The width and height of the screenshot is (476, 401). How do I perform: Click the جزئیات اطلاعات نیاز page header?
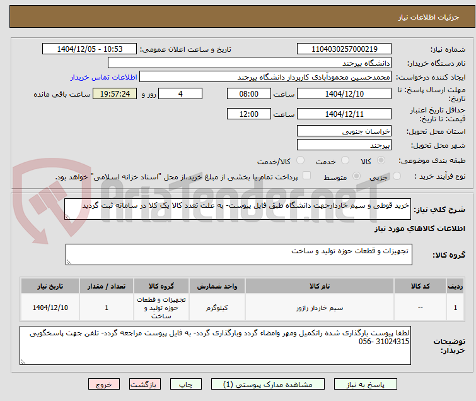[428, 17]
